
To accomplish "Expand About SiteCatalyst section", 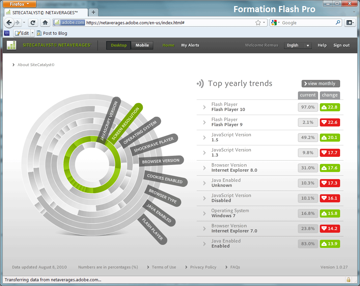I will point(33,65).
